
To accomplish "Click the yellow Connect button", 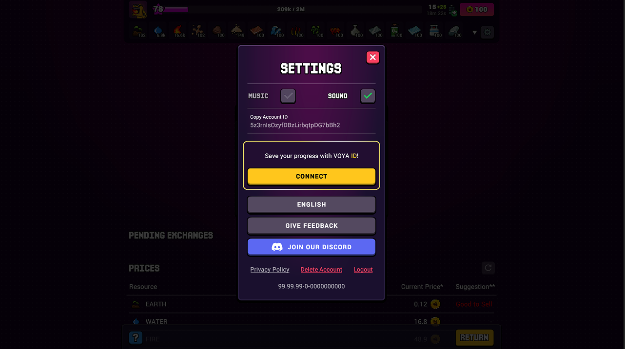I will 312,176.
